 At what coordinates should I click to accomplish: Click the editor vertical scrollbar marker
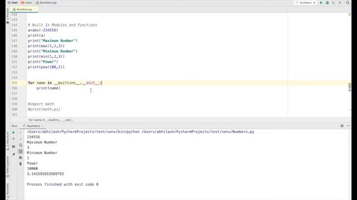pos(350,87)
